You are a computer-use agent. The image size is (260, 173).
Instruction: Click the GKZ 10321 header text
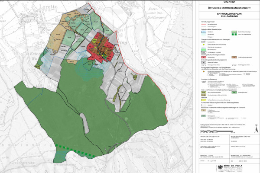point(227,2)
